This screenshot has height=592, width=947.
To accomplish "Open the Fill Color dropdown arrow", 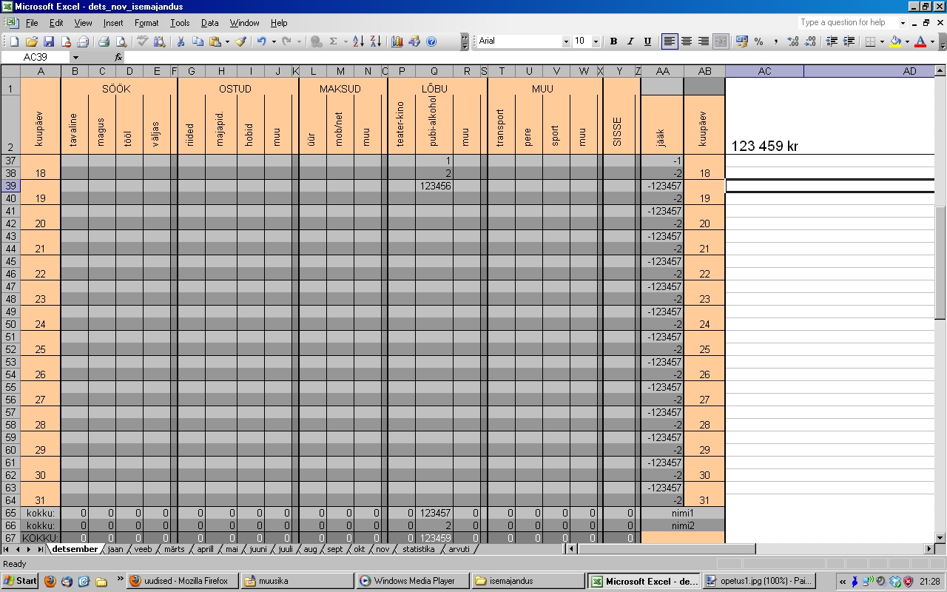I will click(x=907, y=41).
